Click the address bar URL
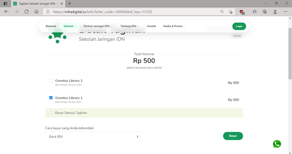Image resolution: width=292 pixels, height=154 pixels. click(103, 12)
